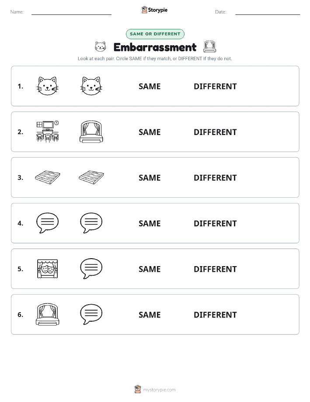Choose DIFFERENT for pair 6
The image size is (310, 402).
pos(215,315)
